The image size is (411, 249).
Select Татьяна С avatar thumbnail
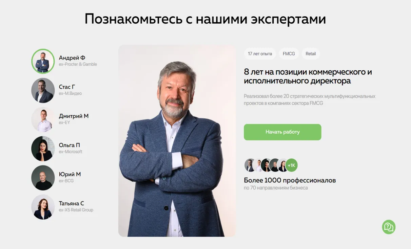(x=43, y=207)
